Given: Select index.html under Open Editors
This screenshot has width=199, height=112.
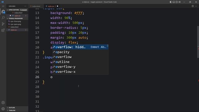Looking at the screenshot, I should [x=17, y=13].
